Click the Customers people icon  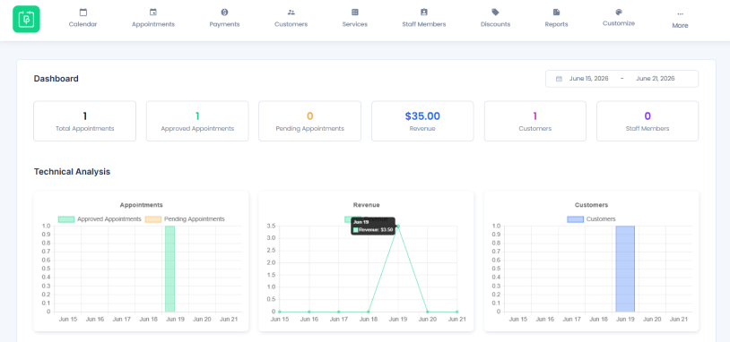coord(291,13)
